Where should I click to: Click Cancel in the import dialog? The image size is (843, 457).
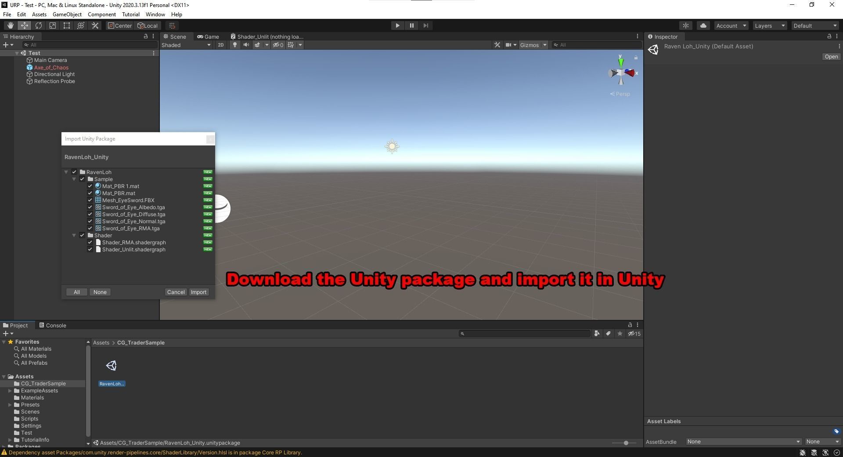176,292
